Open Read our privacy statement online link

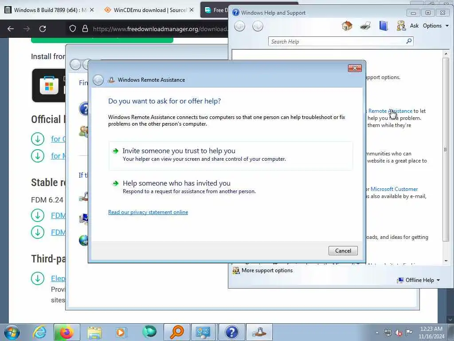point(148,212)
